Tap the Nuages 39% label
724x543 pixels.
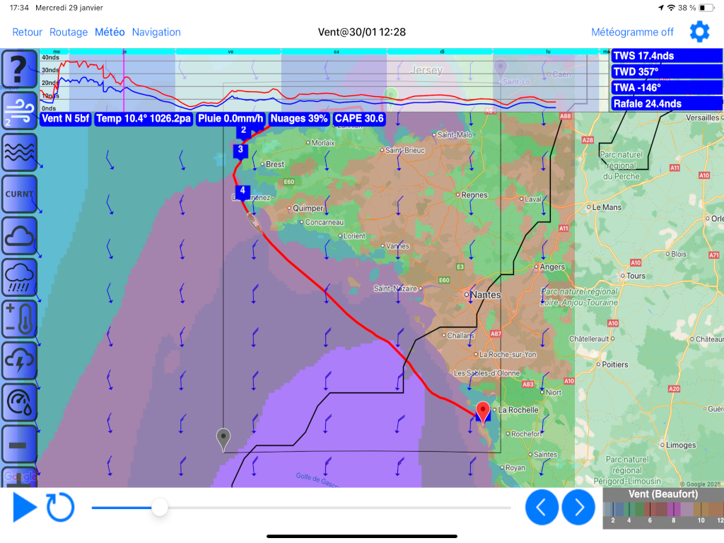tap(299, 119)
